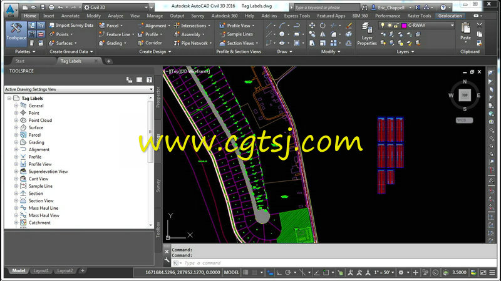Click the Undo icon in quick access toolbar
501x281 pixels.
tap(60, 7)
